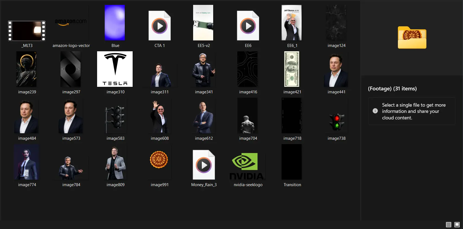Click the Footage folder icon in details pane
Image resolution: width=463 pixels, height=229 pixels.
point(412,38)
